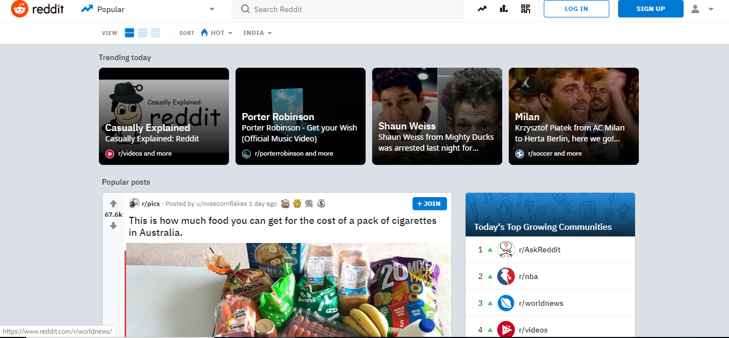Click 'r/videos and more' on Casually Explained card

pos(145,154)
